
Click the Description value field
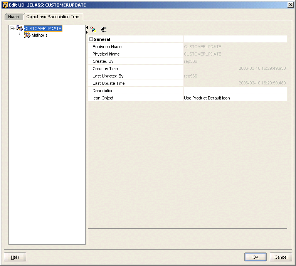tap(235, 91)
